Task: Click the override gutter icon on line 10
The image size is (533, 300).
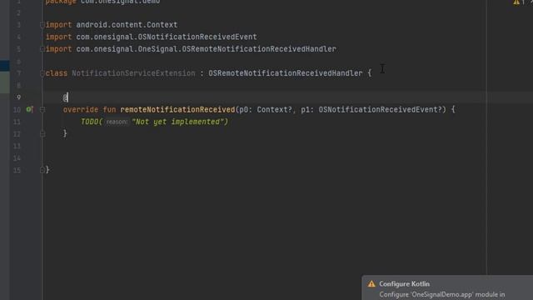Action: [30, 109]
